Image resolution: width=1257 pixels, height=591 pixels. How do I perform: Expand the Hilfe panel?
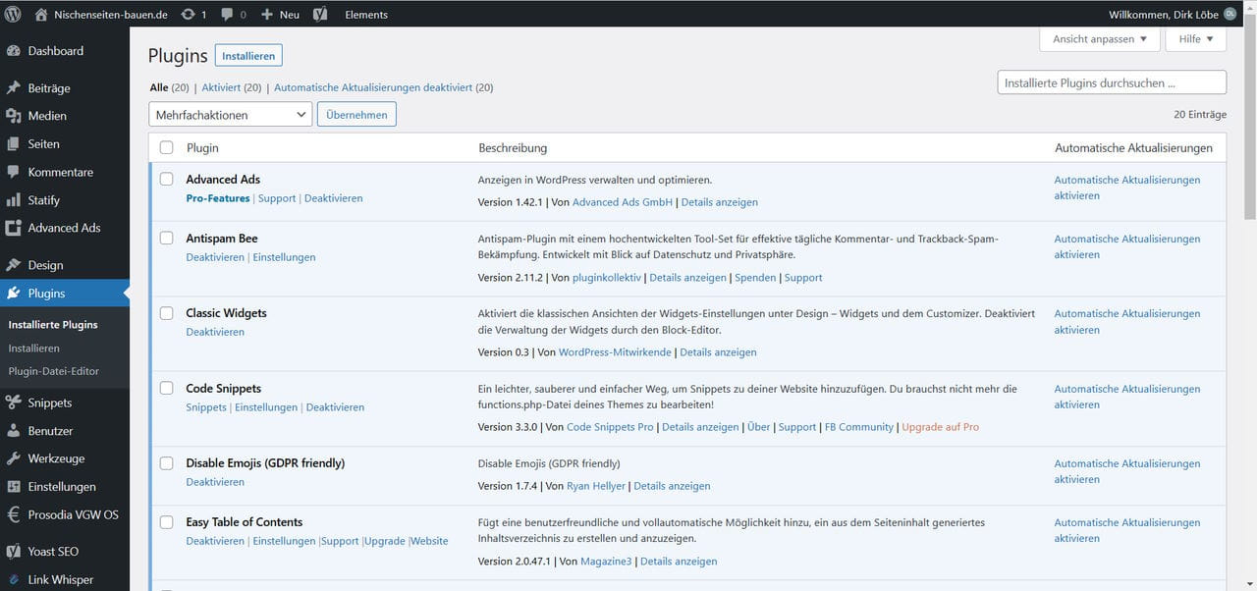1195,39
